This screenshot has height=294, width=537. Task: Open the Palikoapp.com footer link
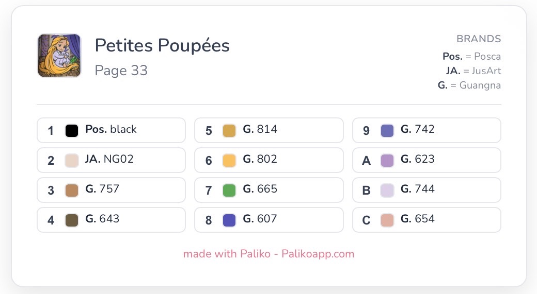318,254
